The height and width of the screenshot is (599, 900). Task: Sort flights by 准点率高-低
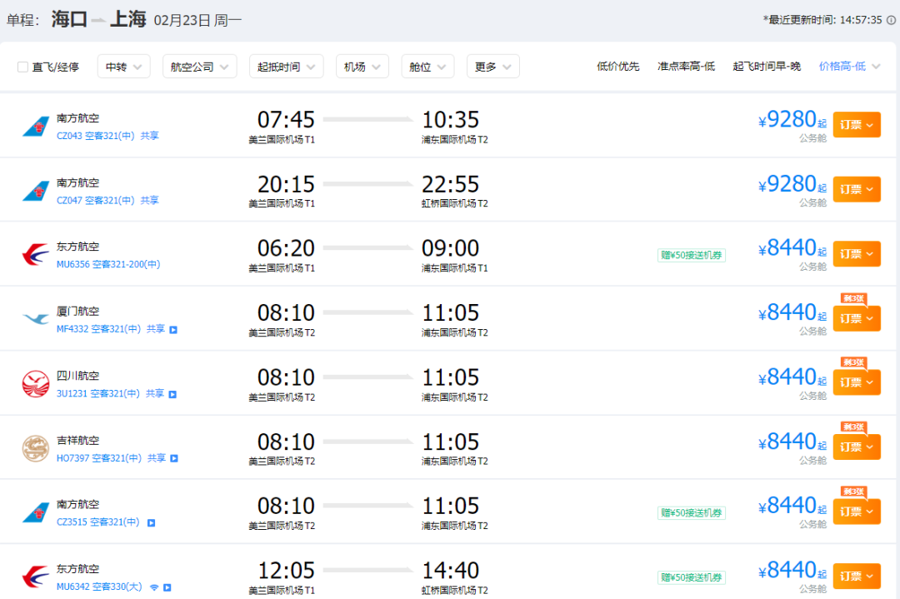[686, 67]
